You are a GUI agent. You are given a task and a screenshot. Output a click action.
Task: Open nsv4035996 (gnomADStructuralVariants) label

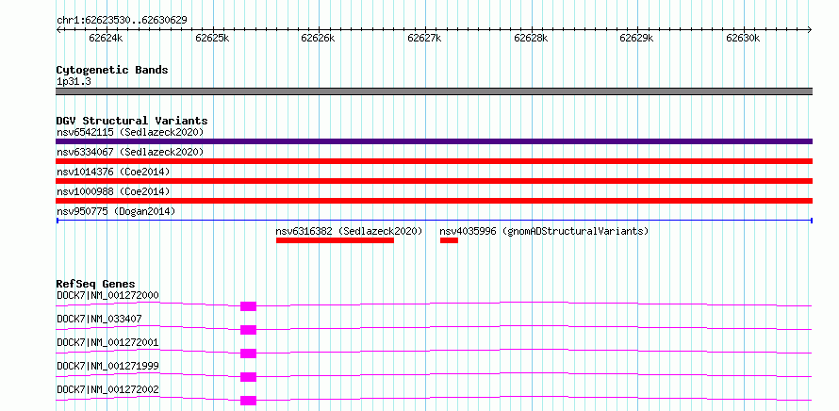pyautogui.click(x=544, y=231)
